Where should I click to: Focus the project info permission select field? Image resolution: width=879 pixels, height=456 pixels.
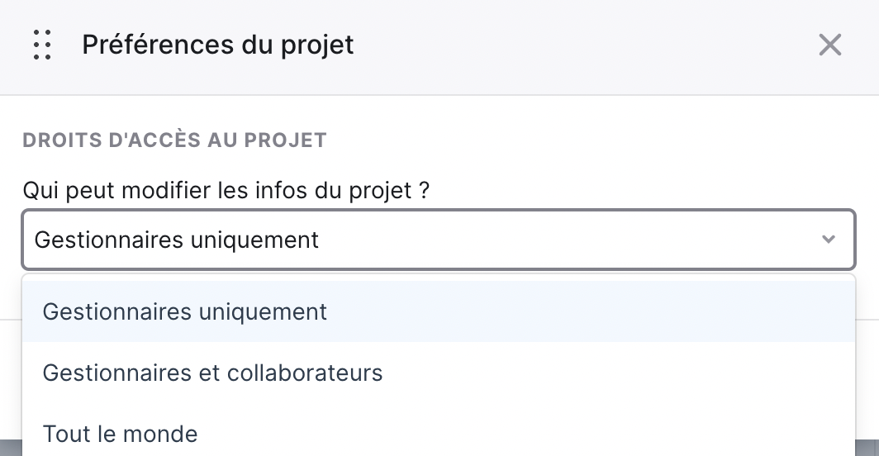pos(439,240)
